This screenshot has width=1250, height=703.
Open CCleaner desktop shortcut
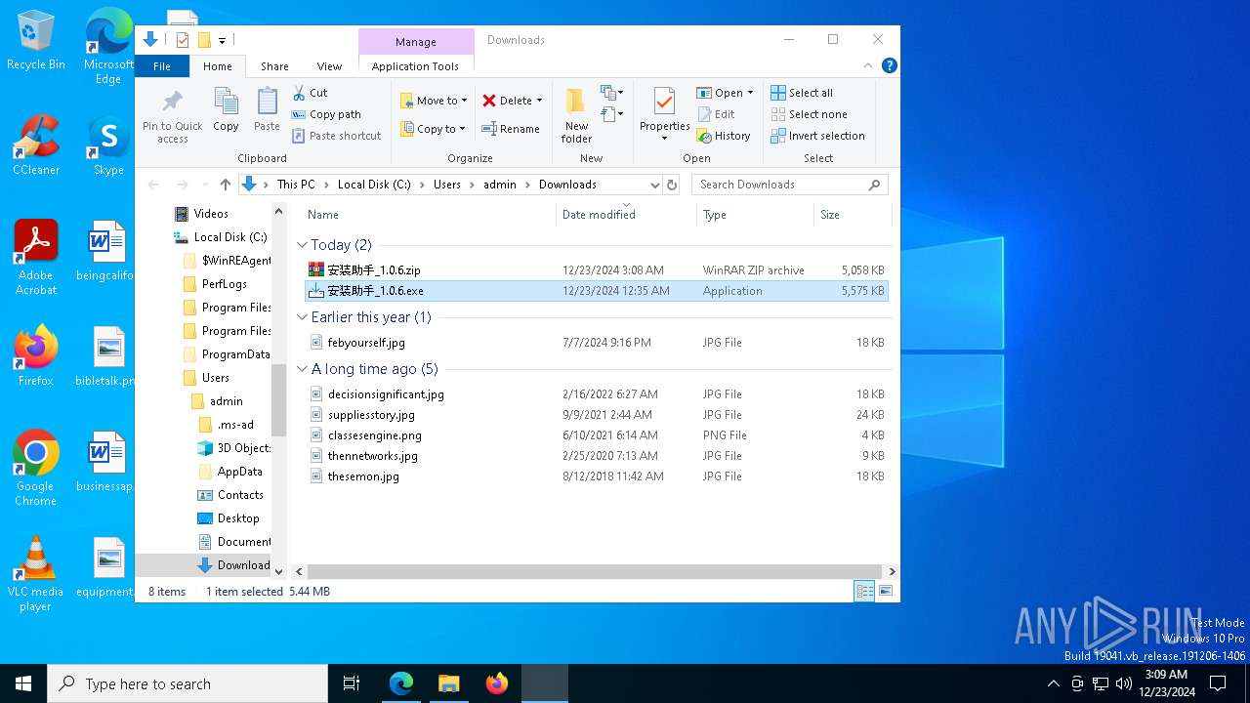(x=35, y=145)
